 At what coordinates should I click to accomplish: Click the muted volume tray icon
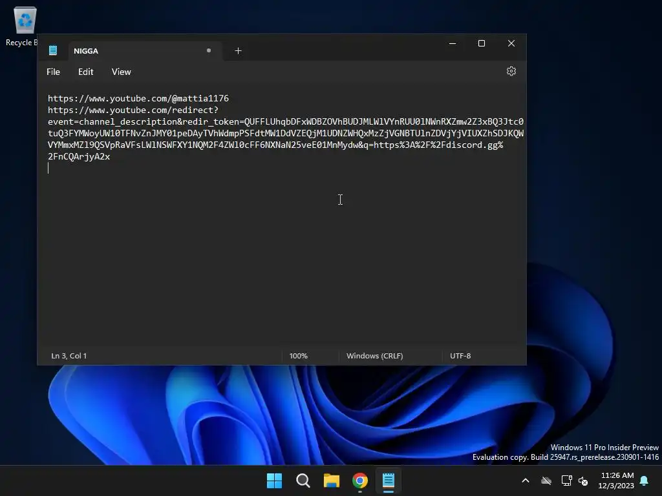(x=584, y=480)
